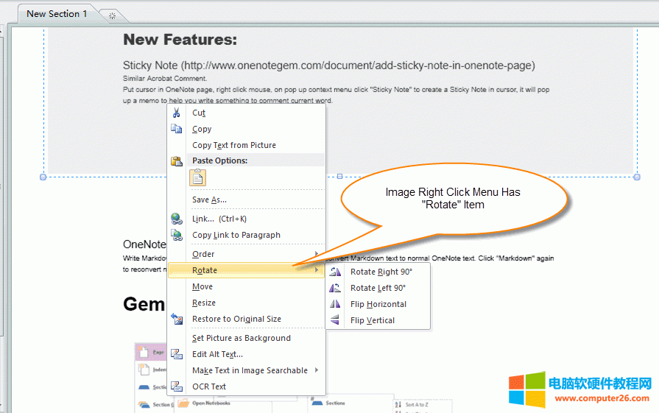Choose Save As from context menu

point(209,200)
